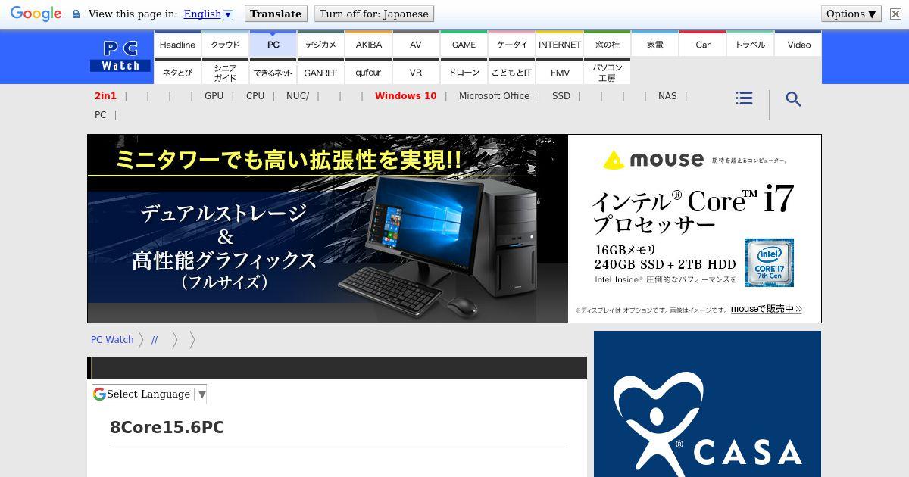Click the 8Core15.6PC article heading
The image size is (909, 477).
[x=167, y=427]
